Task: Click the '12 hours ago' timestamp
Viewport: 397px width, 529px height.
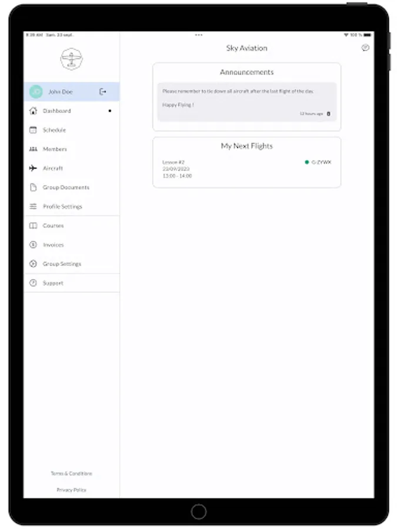Action: click(x=311, y=113)
